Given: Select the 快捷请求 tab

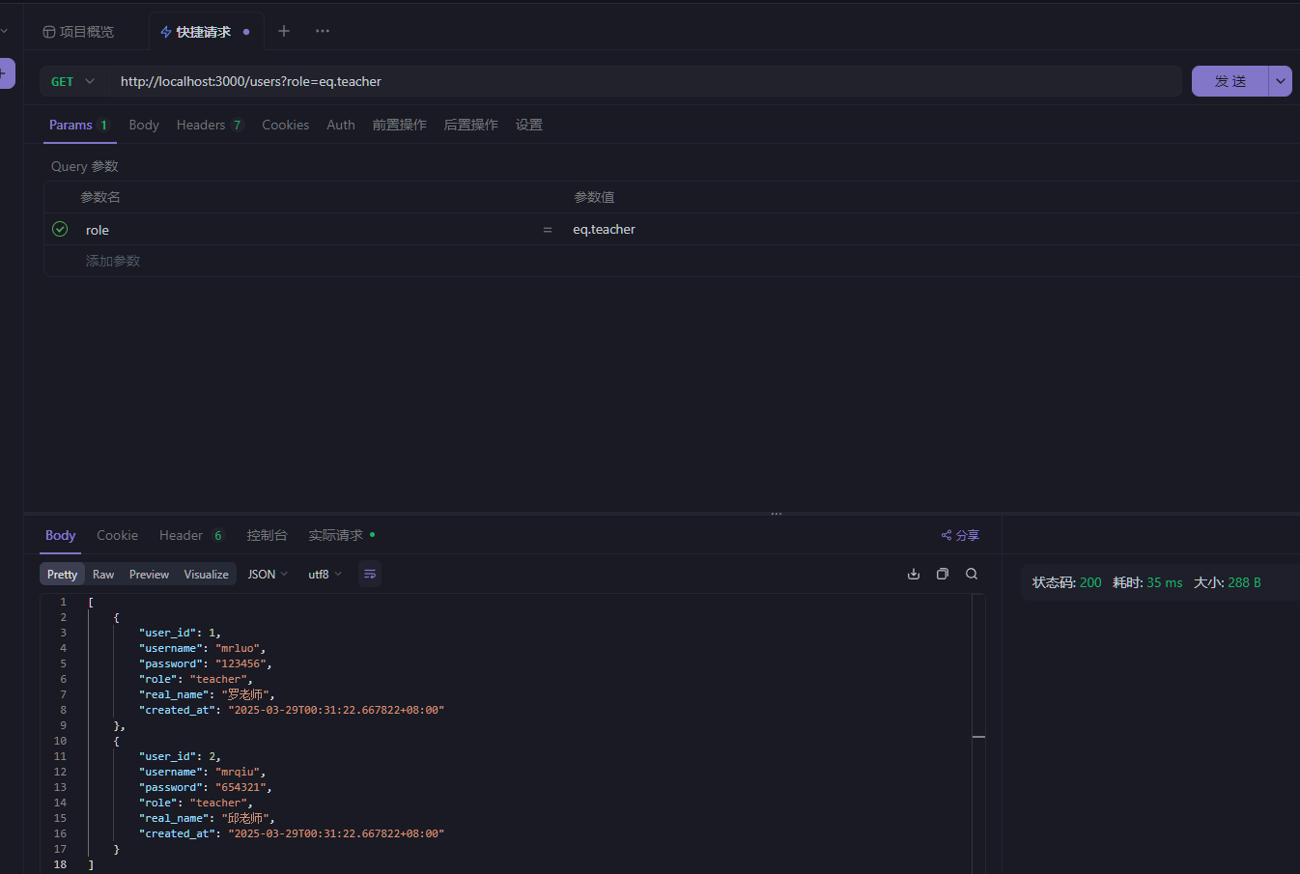Looking at the screenshot, I should pyautogui.click(x=205, y=32).
